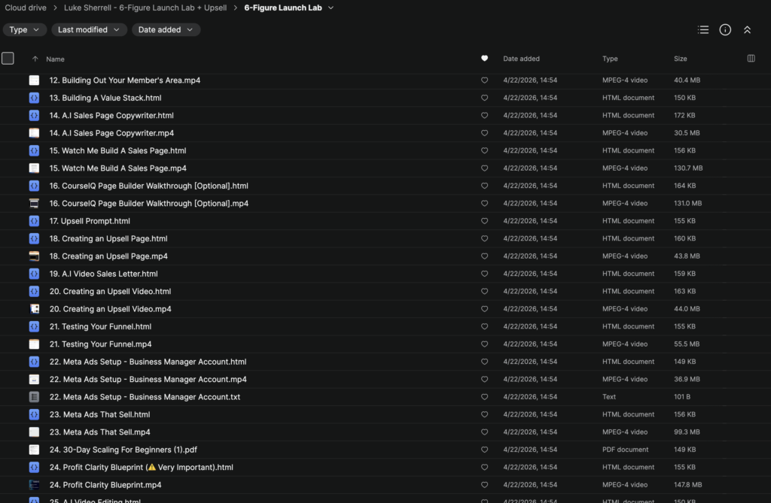Click text file icon for Meta Ads Setup .txt
The height and width of the screenshot is (503, 771).
[x=34, y=397]
